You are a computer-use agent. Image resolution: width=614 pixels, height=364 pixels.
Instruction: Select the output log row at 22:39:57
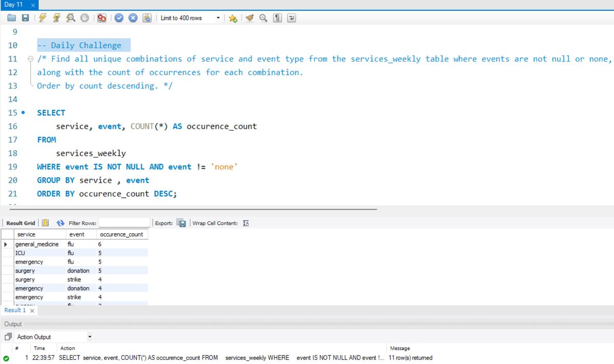click(x=307, y=358)
